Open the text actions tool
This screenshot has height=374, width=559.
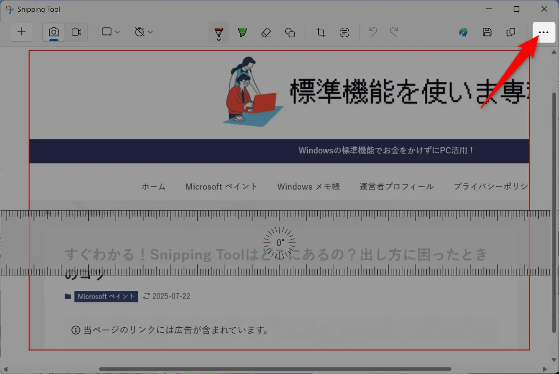click(x=344, y=33)
